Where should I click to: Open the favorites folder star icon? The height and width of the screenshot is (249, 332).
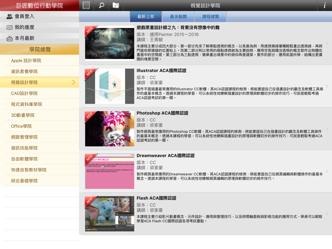(x=116, y=5)
